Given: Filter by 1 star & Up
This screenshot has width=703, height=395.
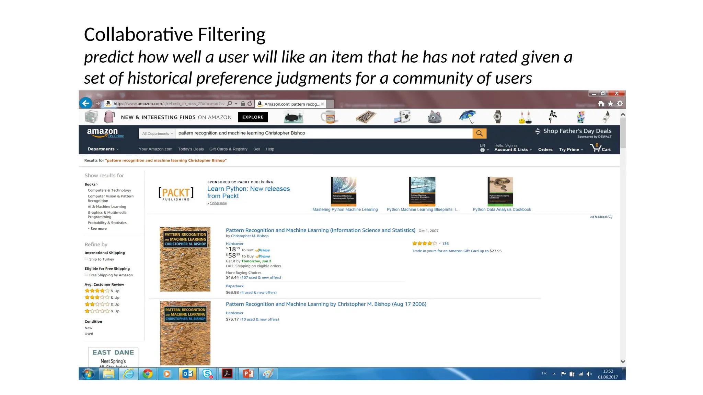Looking at the screenshot, I should (x=102, y=311).
